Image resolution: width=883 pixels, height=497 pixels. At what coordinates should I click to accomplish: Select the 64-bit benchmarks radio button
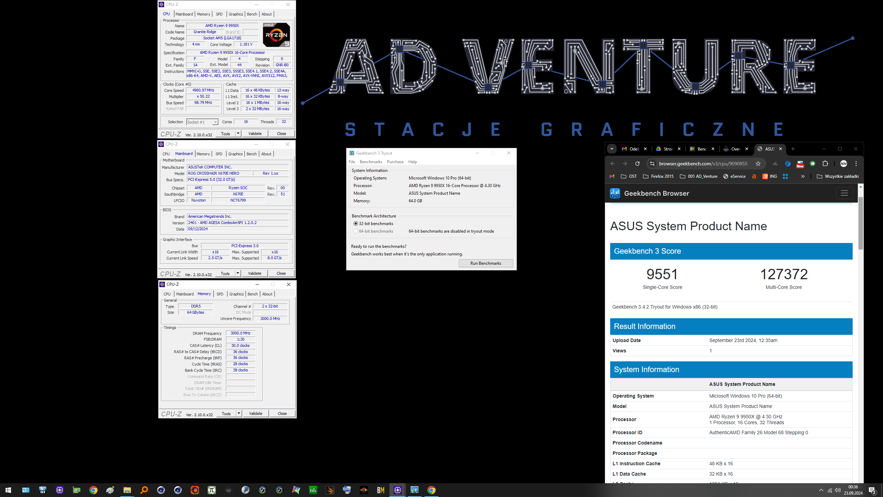pyautogui.click(x=356, y=231)
